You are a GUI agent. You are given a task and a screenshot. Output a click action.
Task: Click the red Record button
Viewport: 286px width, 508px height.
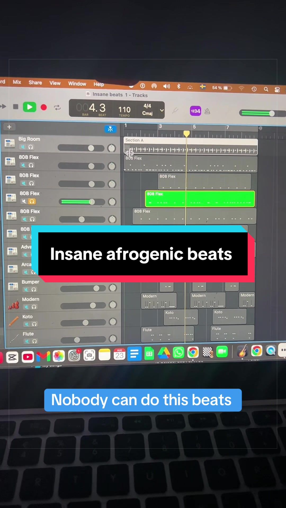(x=44, y=107)
